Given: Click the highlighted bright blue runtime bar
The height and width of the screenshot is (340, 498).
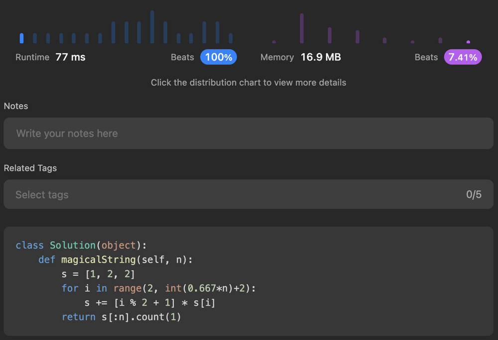Looking at the screenshot, I should [x=21, y=38].
